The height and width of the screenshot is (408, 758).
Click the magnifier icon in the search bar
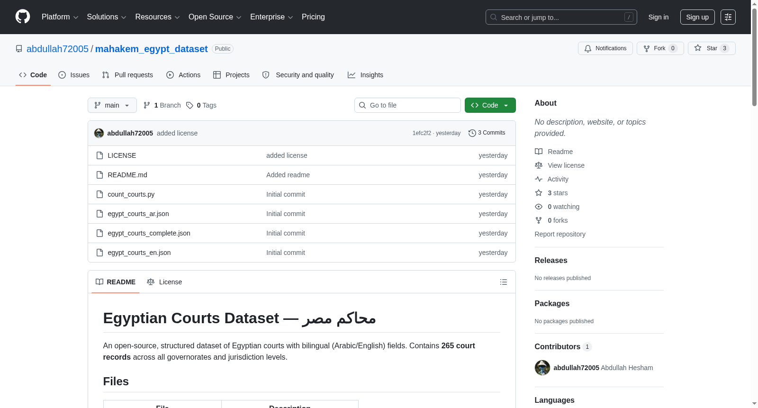[x=494, y=17]
